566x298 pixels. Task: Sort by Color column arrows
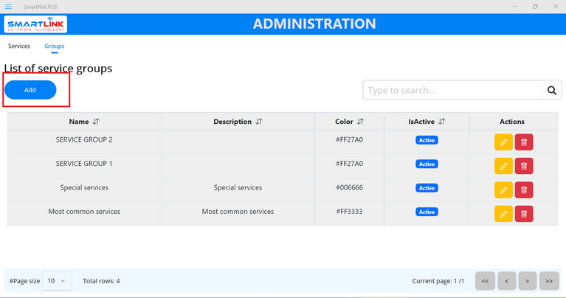point(360,122)
